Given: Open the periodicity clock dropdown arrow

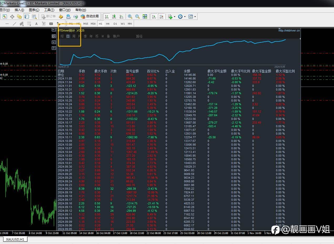Looking at the screenshot, I should (x=185, y=17).
